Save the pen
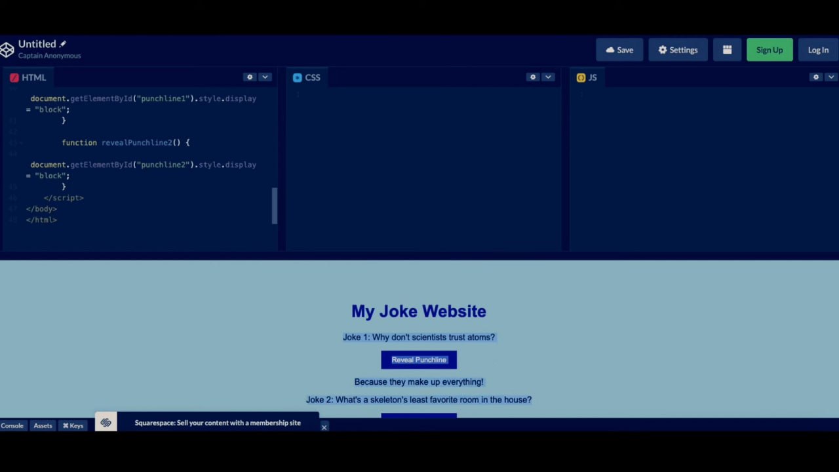839x472 pixels. point(619,50)
